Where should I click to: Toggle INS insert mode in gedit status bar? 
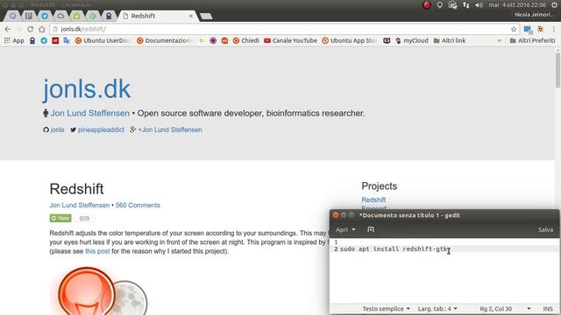pos(548,309)
